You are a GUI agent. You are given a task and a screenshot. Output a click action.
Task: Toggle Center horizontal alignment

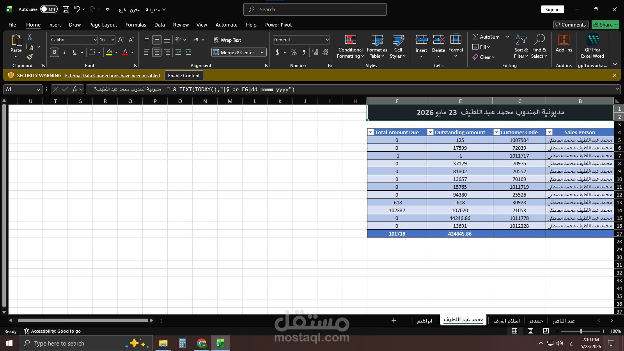(x=157, y=52)
